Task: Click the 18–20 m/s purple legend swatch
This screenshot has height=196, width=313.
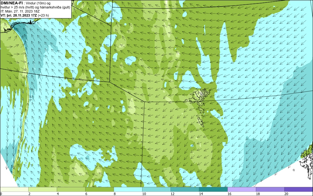Action: click(x=270, y=189)
